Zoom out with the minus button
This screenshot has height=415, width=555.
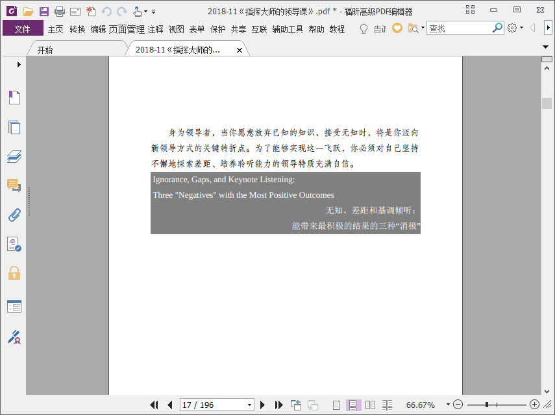(458, 405)
